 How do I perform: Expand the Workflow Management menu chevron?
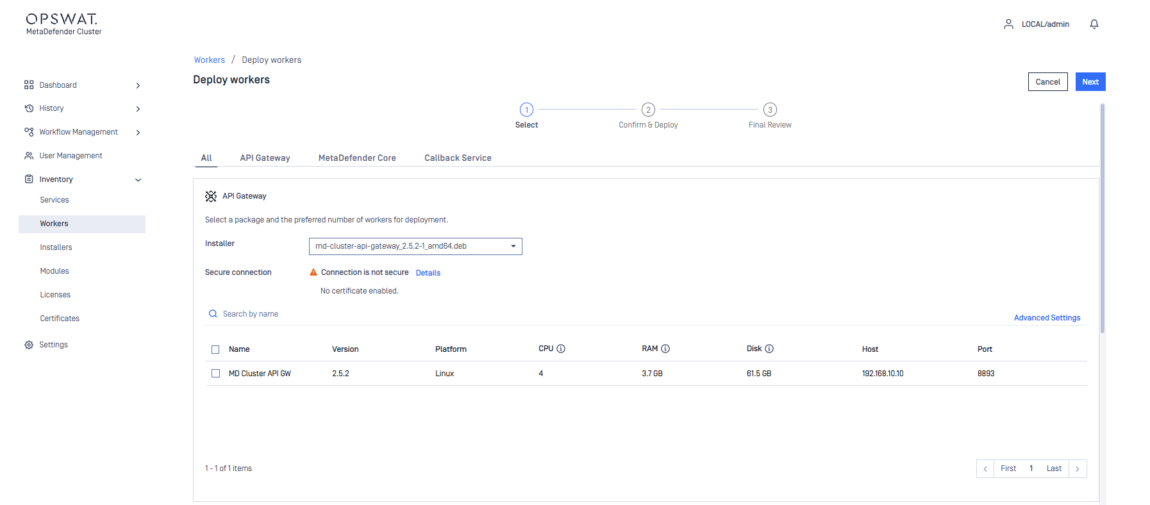point(138,133)
